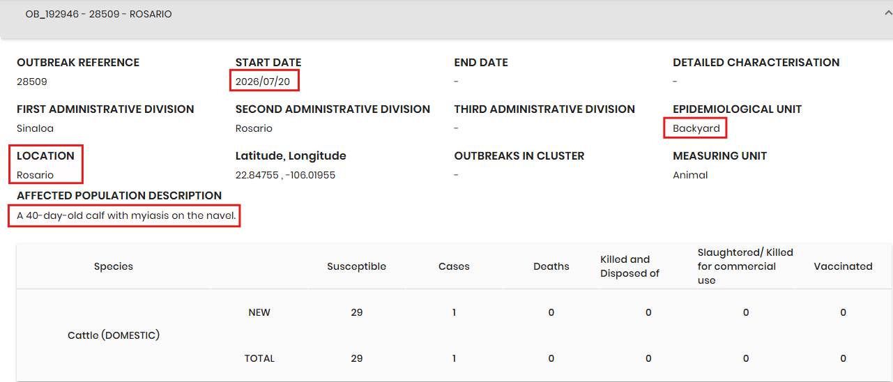The image size is (893, 382).
Task: Click the Cases column header
Action: (x=454, y=266)
